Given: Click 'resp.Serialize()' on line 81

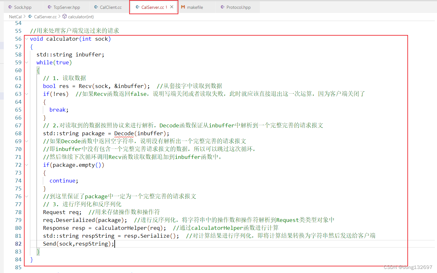Looking at the screenshot, I should point(150,236).
